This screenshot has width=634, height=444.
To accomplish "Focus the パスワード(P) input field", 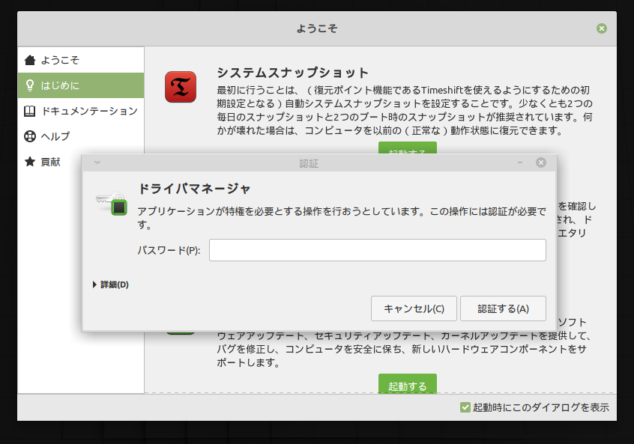I will coord(378,250).
